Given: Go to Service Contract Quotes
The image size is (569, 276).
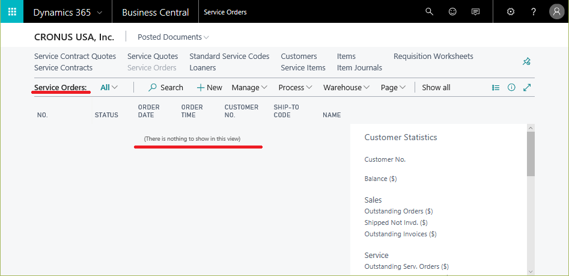Looking at the screenshot, I should coord(75,57).
